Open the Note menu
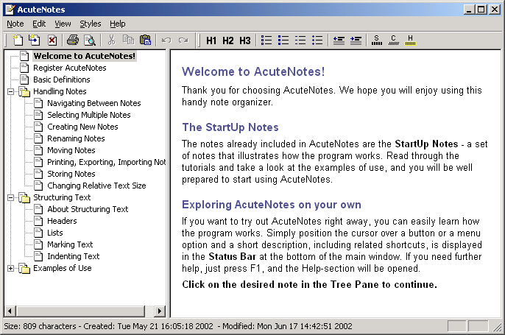Image resolution: width=505 pixels, height=335 pixels. click(x=15, y=24)
